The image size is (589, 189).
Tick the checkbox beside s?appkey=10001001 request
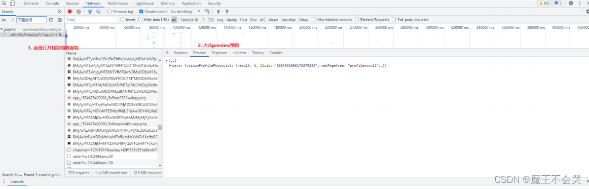coord(69,149)
